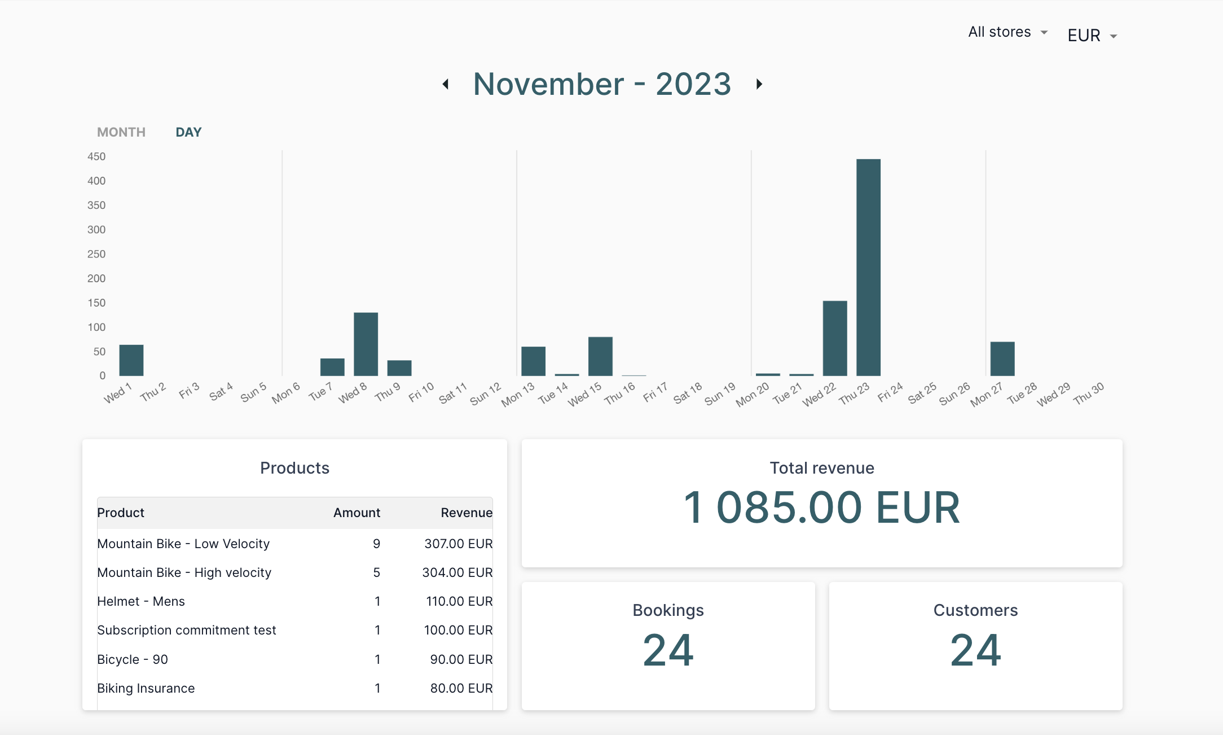
Task: Click the Subscription commitment test row
Action: [x=187, y=630]
